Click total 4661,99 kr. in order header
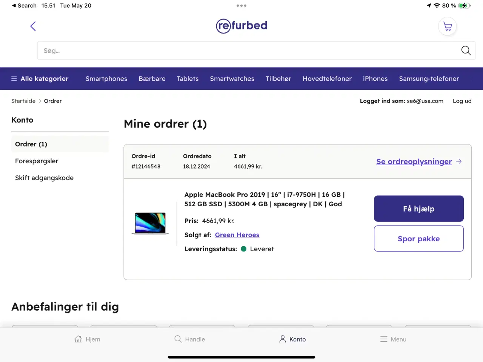 click(248, 166)
